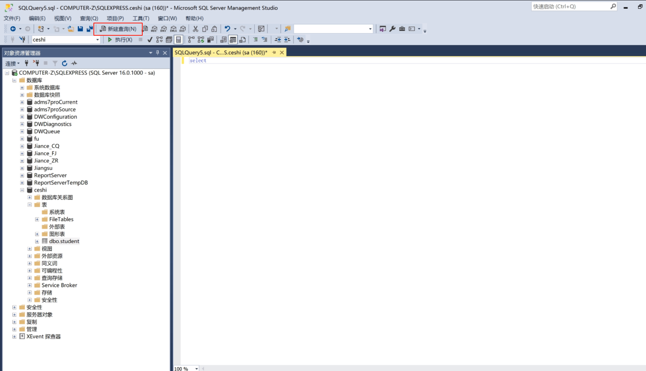
Task: Click the XMLA query icon
Action: (173, 29)
